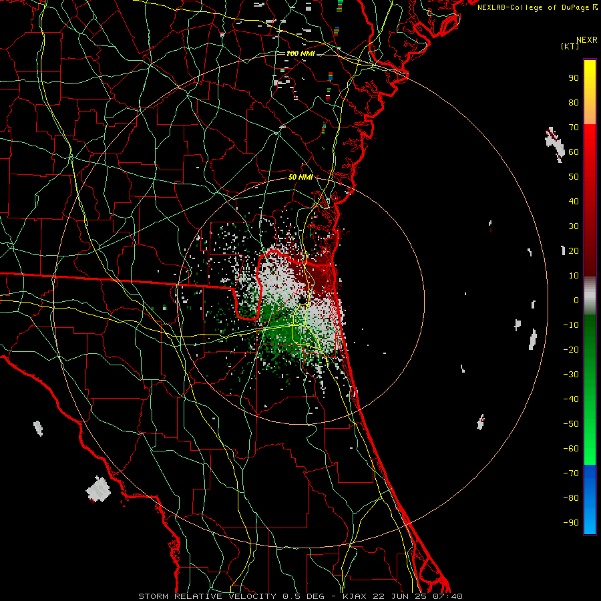Click the -50 value on the velocity scale
The width and height of the screenshot is (601, 601).
pyautogui.click(x=571, y=424)
